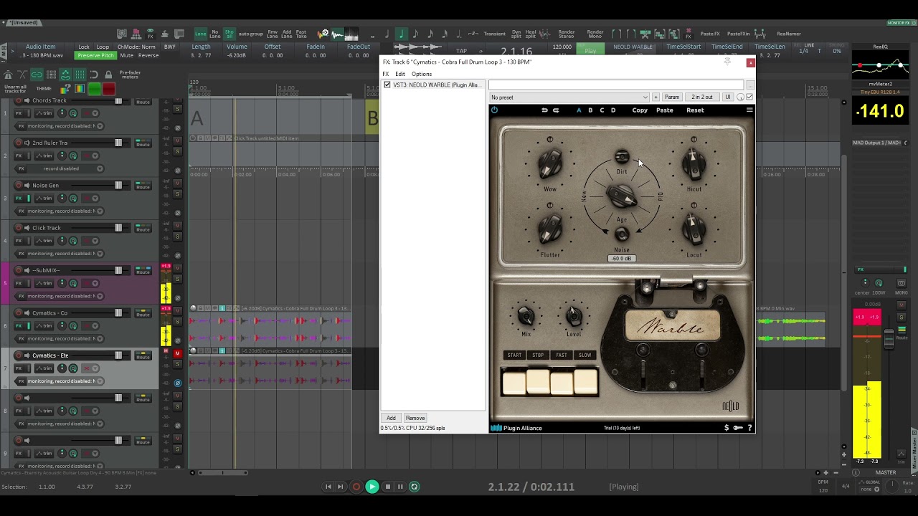Open the No preset dropdown
This screenshot has height=516, width=918.
[569, 97]
